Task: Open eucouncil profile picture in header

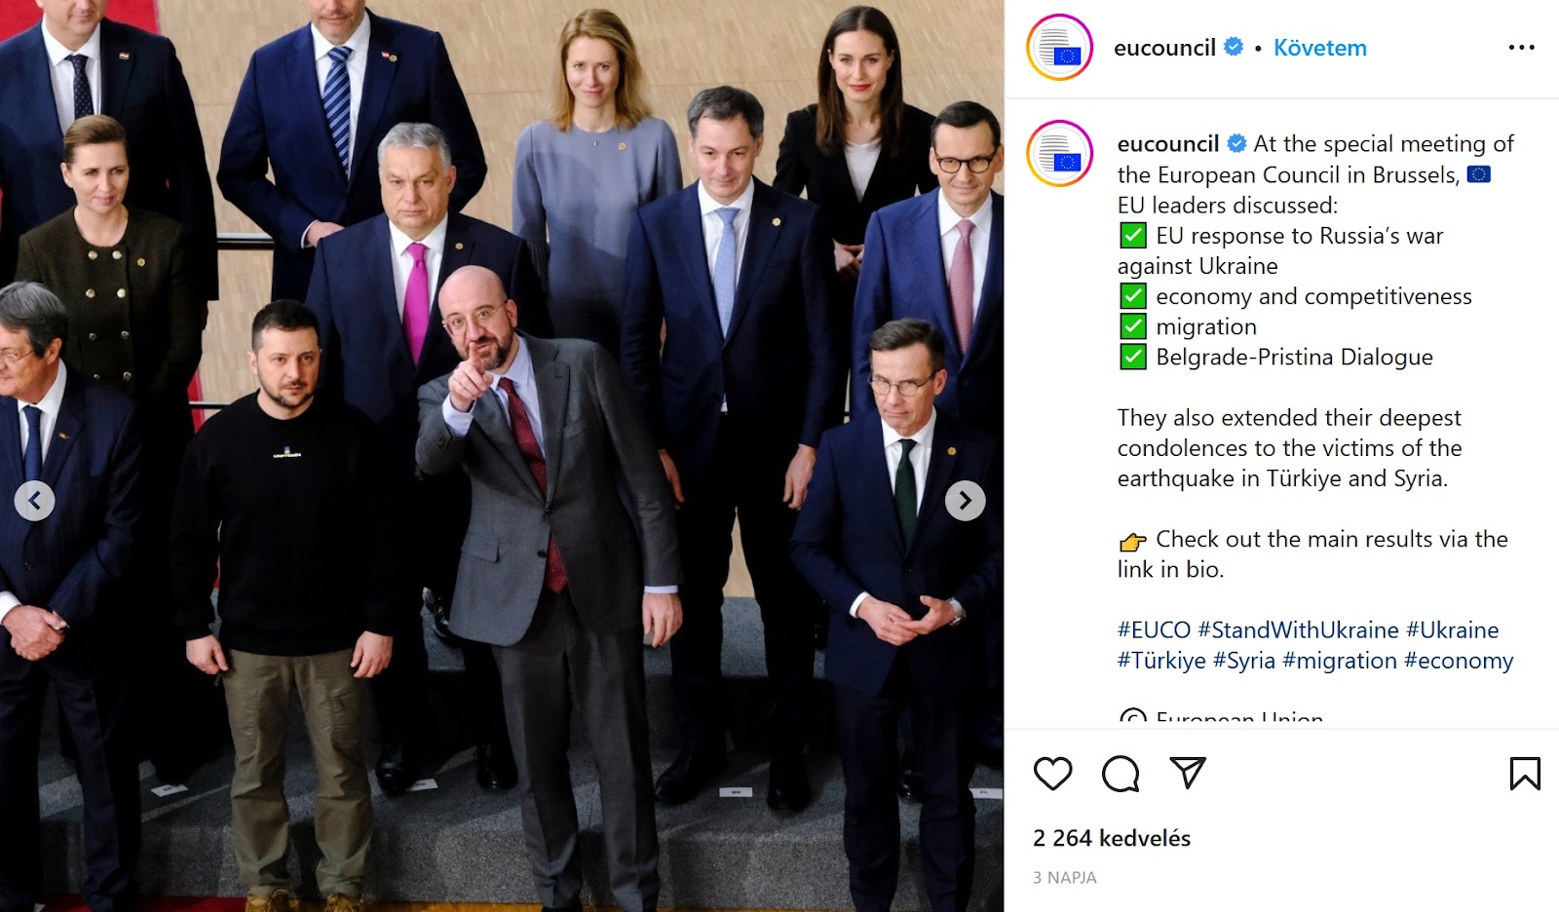Action: pyautogui.click(x=1059, y=47)
